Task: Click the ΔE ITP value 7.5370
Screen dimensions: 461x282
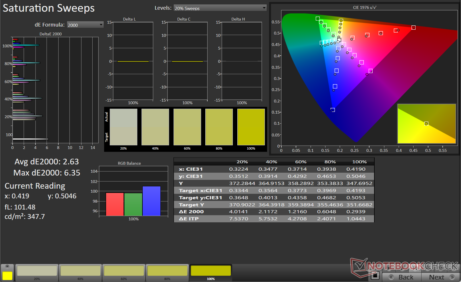Action: (x=239, y=219)
